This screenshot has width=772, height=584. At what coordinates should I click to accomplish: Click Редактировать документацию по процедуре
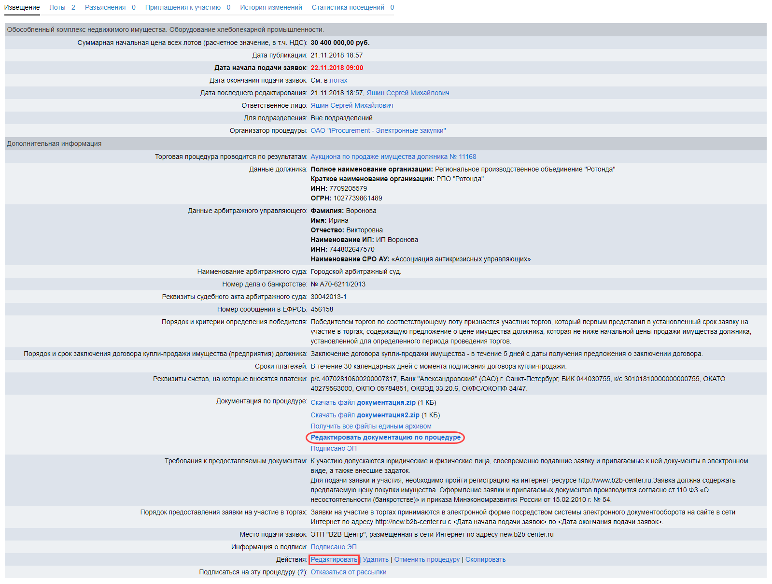385,437
